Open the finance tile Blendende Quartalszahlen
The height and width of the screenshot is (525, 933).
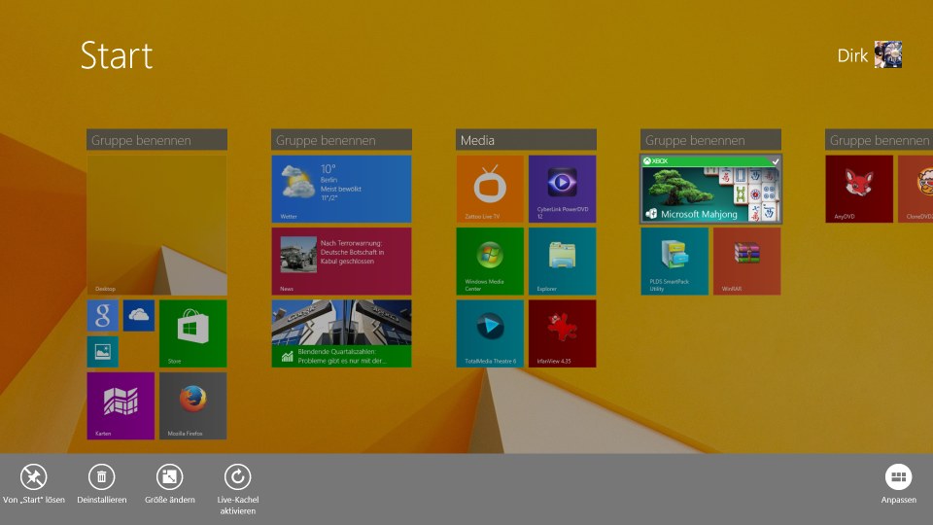[x=341, y=333]
